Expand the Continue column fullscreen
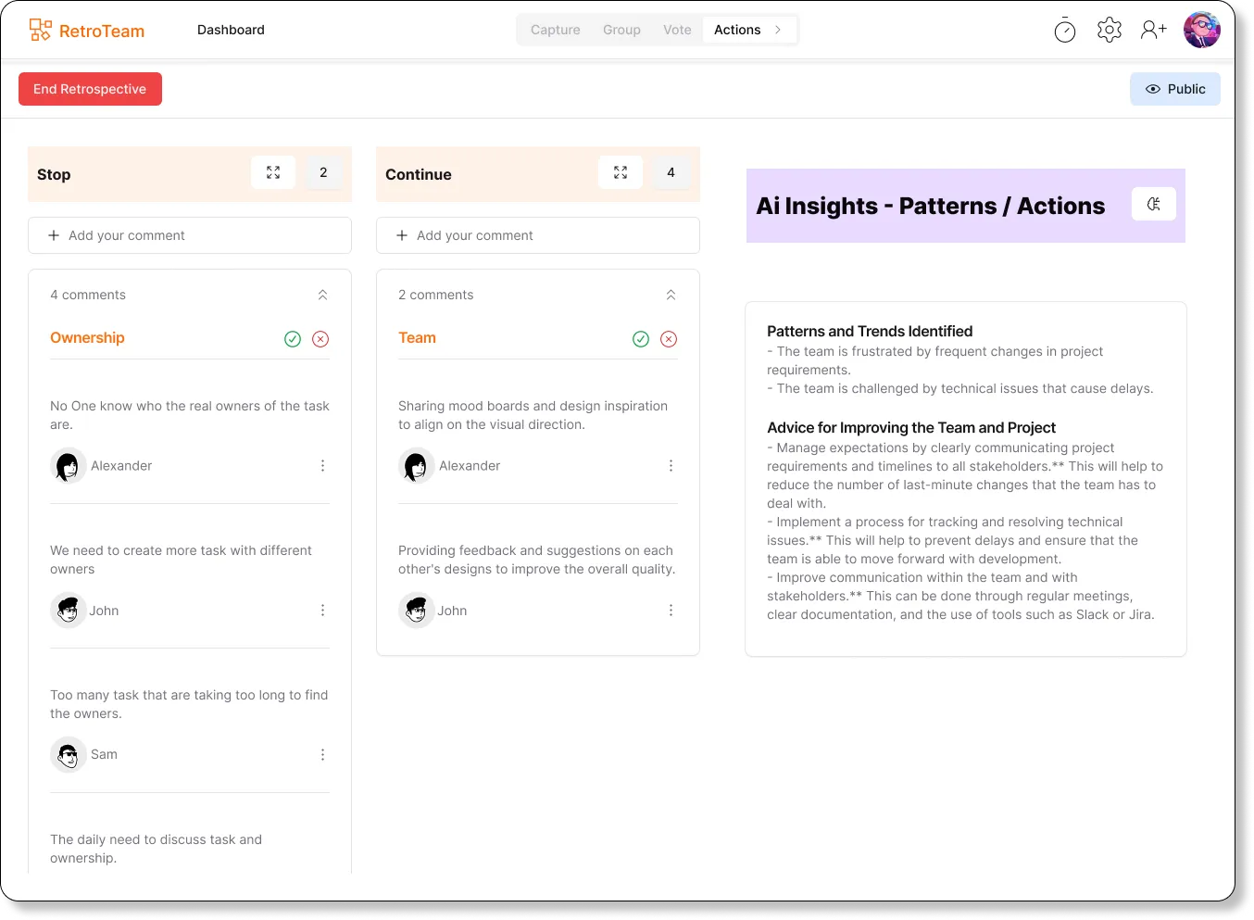Image resolution: width=1254 pixels, height=920 pixels. pos(621,172)
